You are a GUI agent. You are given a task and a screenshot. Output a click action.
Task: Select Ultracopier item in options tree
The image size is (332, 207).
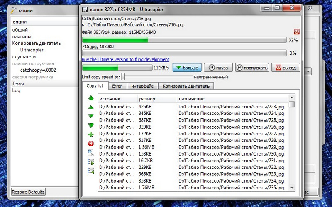pyautogui.click(x=32, y=50)
